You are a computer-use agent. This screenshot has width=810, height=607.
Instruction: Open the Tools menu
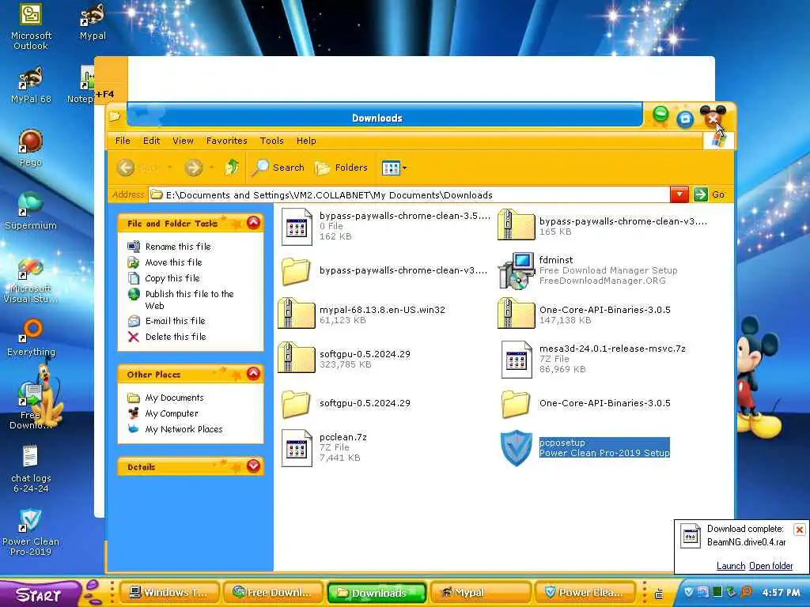272,141
